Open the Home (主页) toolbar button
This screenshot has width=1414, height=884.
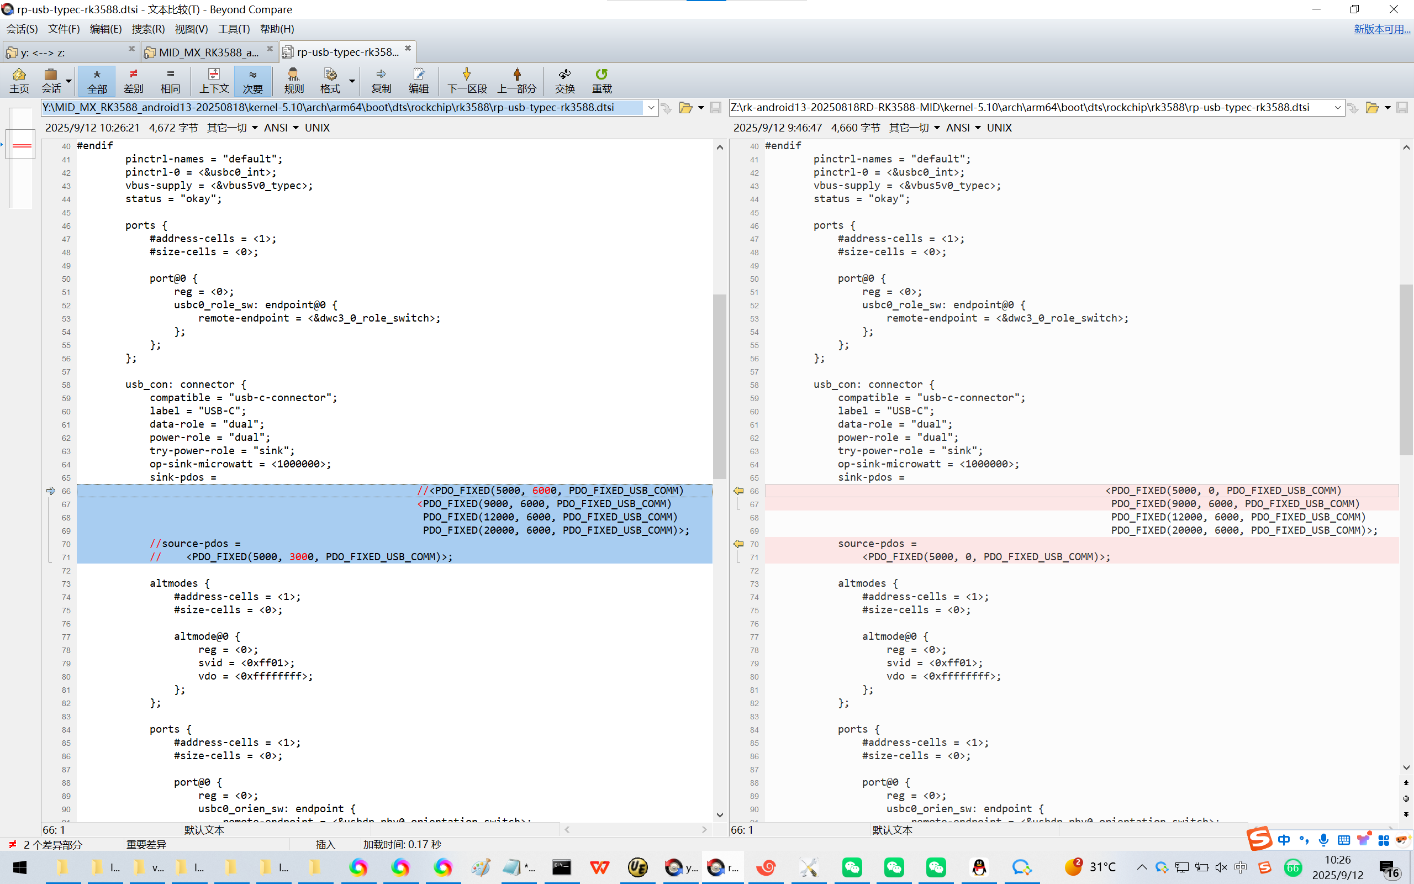[19, 81]
